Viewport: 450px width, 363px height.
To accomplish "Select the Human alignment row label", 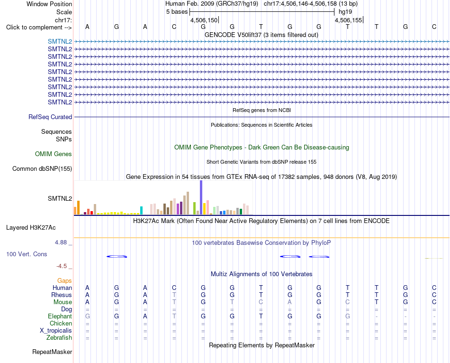I will pos(62,288).
